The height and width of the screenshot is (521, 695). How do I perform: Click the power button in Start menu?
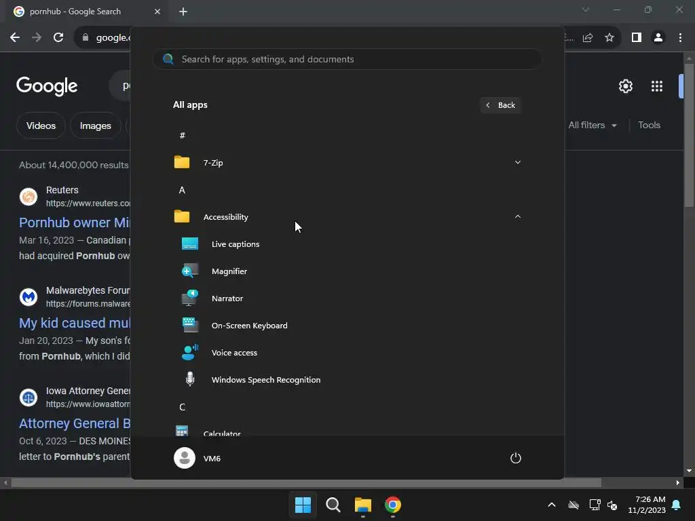516,458
